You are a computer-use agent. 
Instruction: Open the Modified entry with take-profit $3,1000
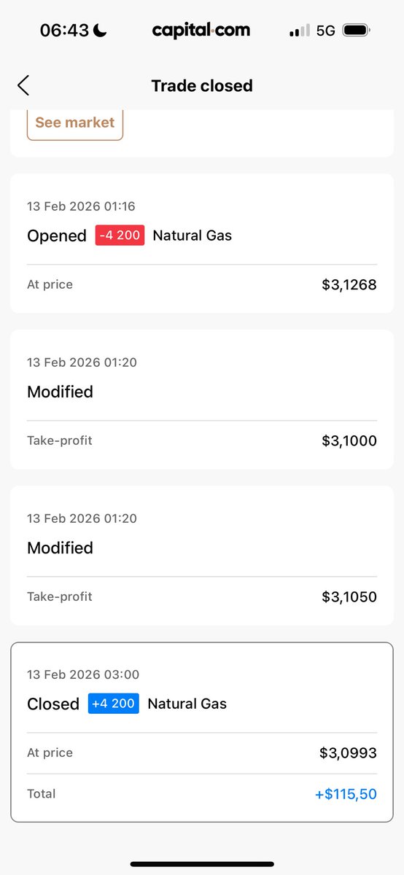click(202, 400)
